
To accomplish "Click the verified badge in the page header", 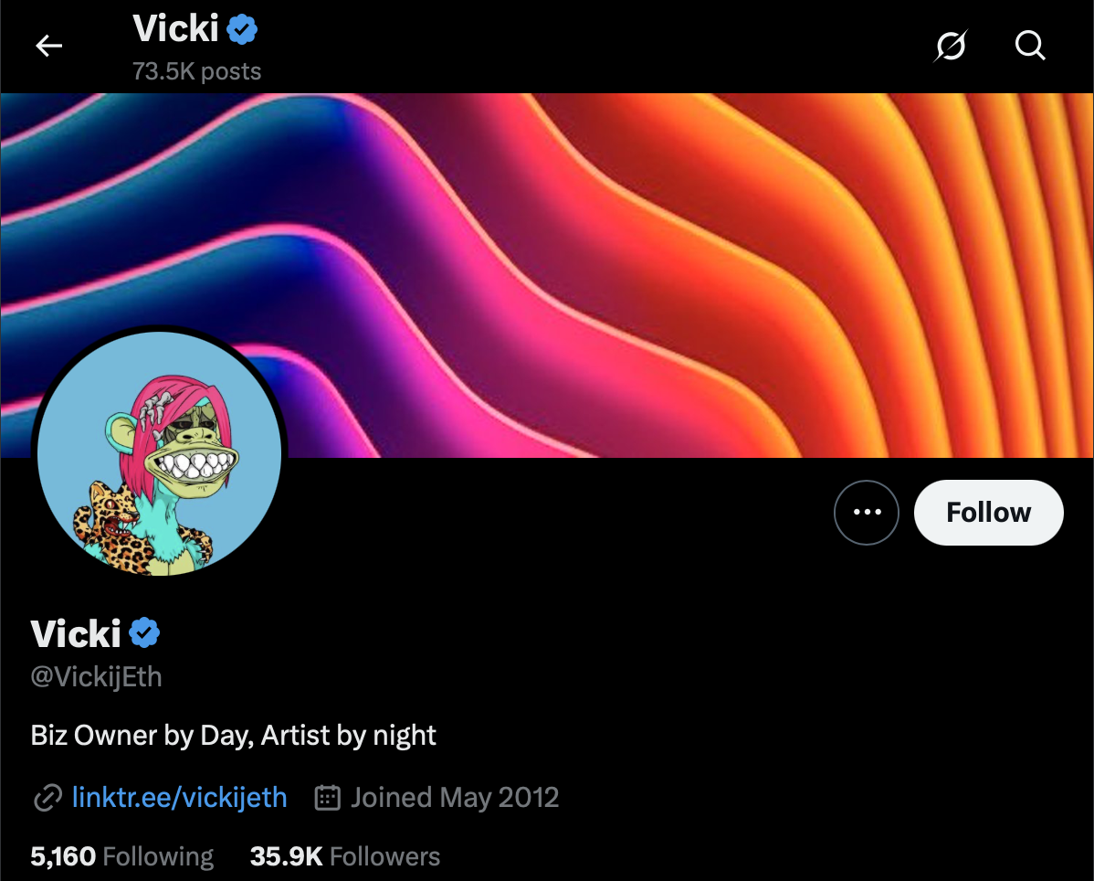I will pos(240,27).
